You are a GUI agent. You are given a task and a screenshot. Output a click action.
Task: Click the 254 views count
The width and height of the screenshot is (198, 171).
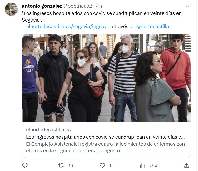point(153,165)
